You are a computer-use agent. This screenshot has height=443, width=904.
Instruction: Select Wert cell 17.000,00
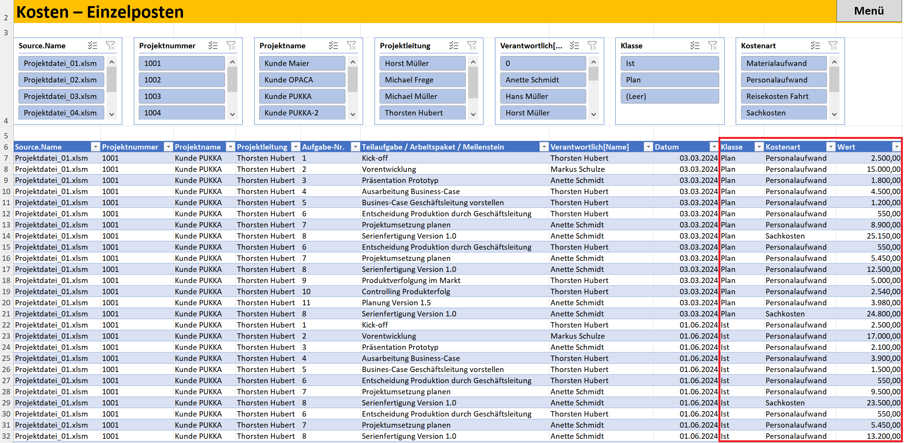869,336
